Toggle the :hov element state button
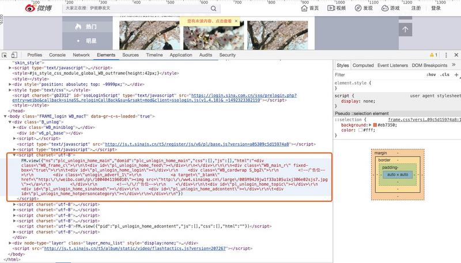The height and width of the screenshot is (263, 461). click(431, 75)
